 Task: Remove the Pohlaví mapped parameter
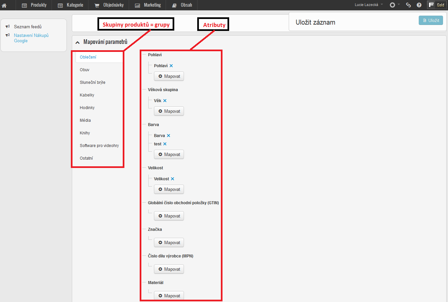point(171,66)
